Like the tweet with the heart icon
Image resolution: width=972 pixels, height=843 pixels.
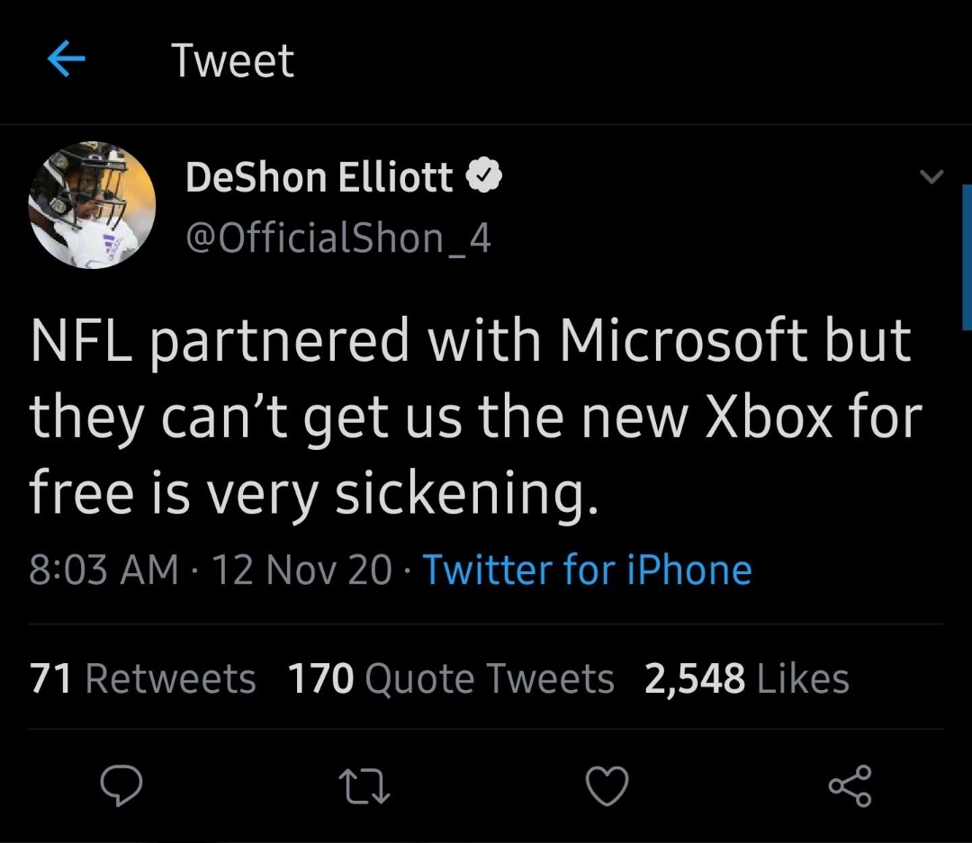[x=607, y=786]
